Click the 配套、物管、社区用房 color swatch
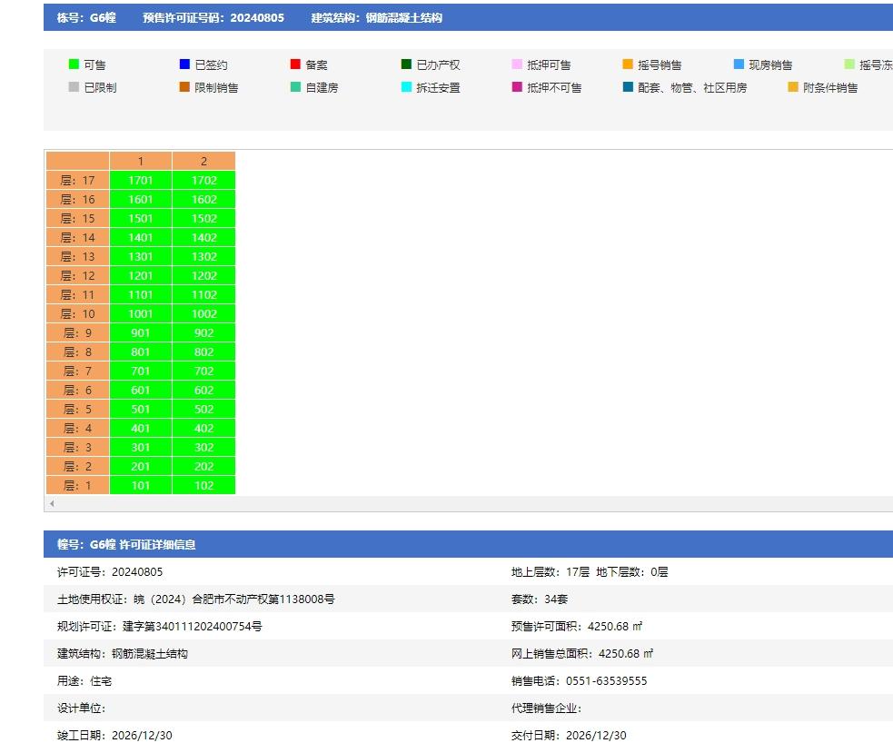 tap(628, 87)
